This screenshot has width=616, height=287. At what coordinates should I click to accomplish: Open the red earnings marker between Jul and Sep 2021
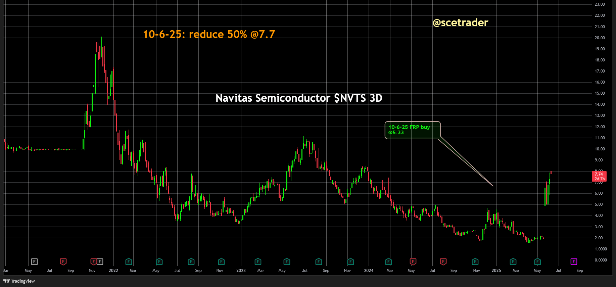click(x=63, y=261)
